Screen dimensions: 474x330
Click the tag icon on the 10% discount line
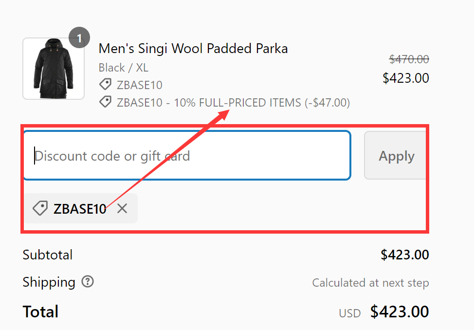pos(105,103)
